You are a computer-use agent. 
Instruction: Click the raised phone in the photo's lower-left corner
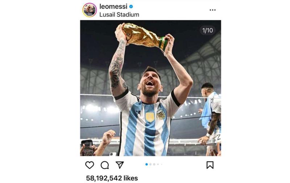click(x=88, y=147)
